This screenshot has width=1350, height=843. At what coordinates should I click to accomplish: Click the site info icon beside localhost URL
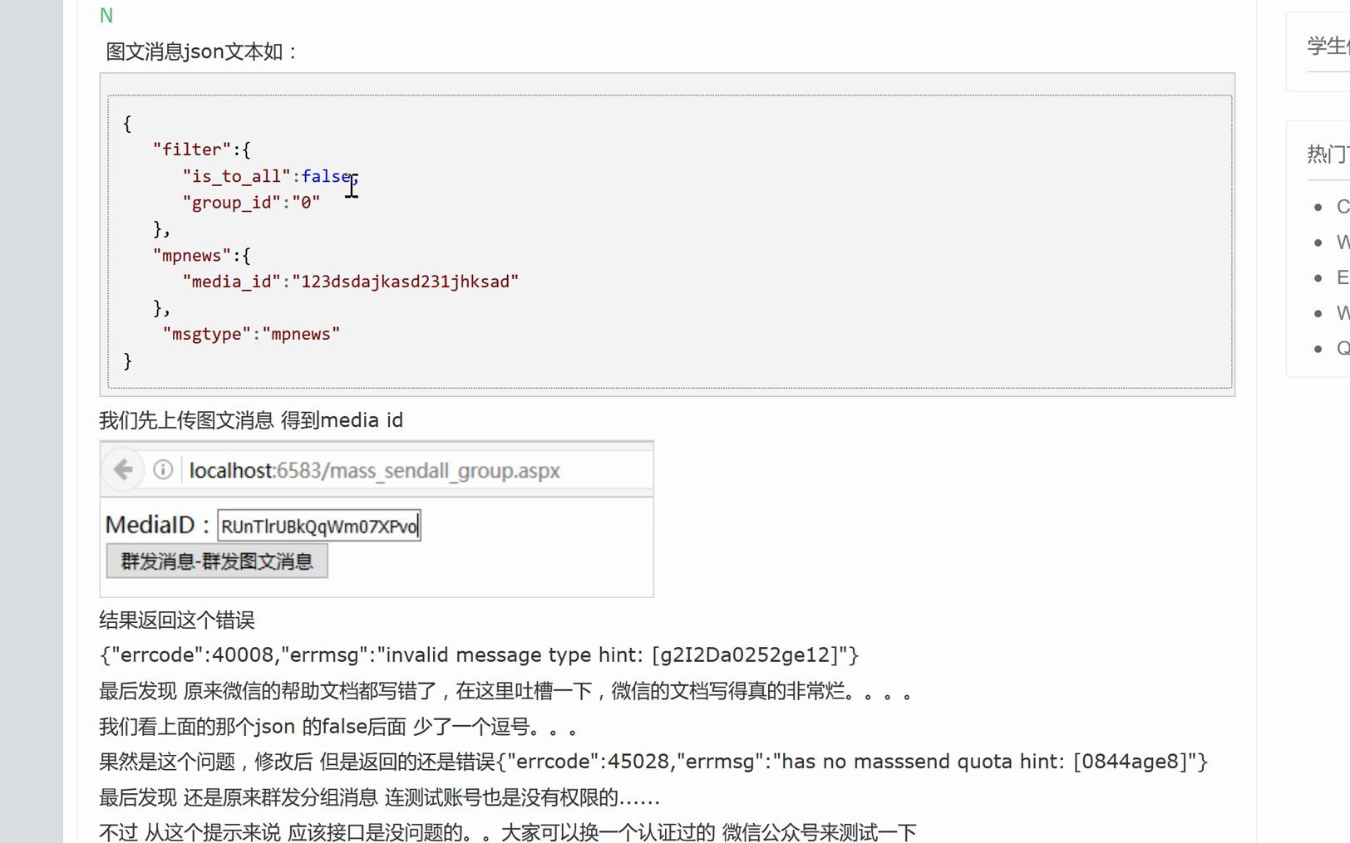[x=163, y=470]
